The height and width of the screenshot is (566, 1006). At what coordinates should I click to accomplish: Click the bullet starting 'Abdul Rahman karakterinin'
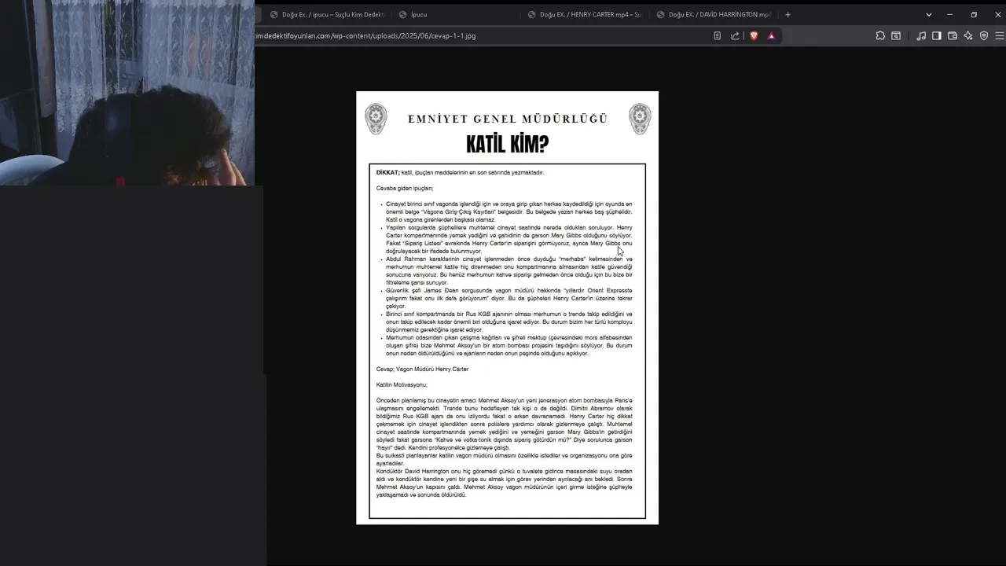509,270
